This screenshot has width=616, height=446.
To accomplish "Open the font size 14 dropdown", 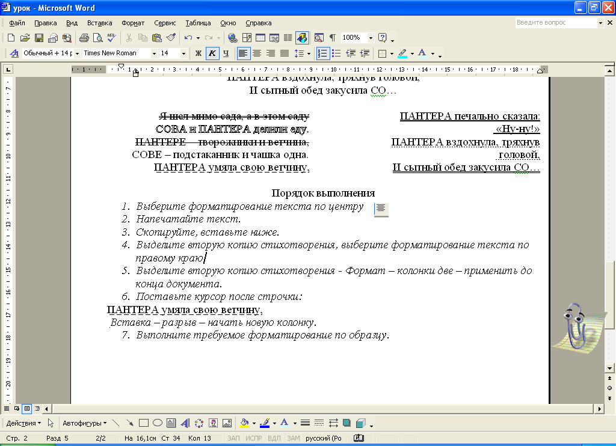I will tap(183, 53).
